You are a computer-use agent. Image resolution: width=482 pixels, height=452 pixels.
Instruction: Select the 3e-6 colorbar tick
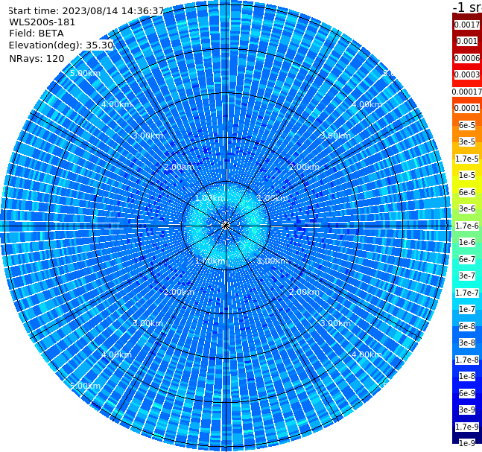(467, 209)
